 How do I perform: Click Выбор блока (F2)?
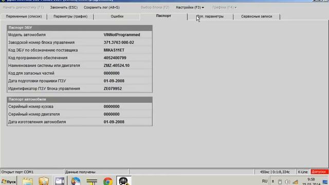click(x=155, y=7)
